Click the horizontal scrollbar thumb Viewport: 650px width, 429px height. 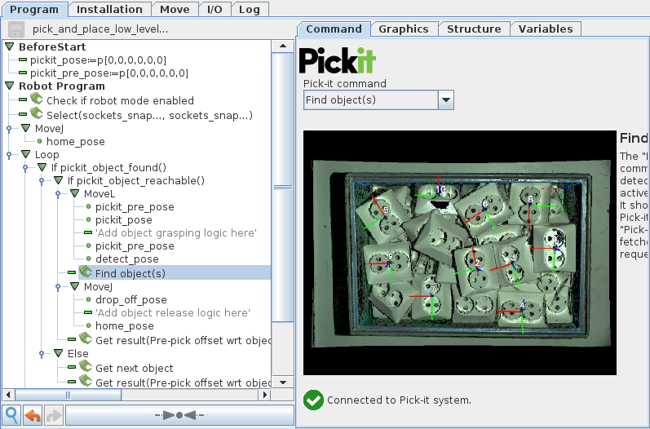click(x=68, y=395)
